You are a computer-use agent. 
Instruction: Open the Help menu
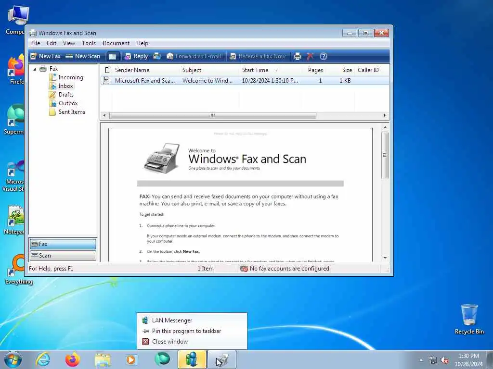[142, 43]
